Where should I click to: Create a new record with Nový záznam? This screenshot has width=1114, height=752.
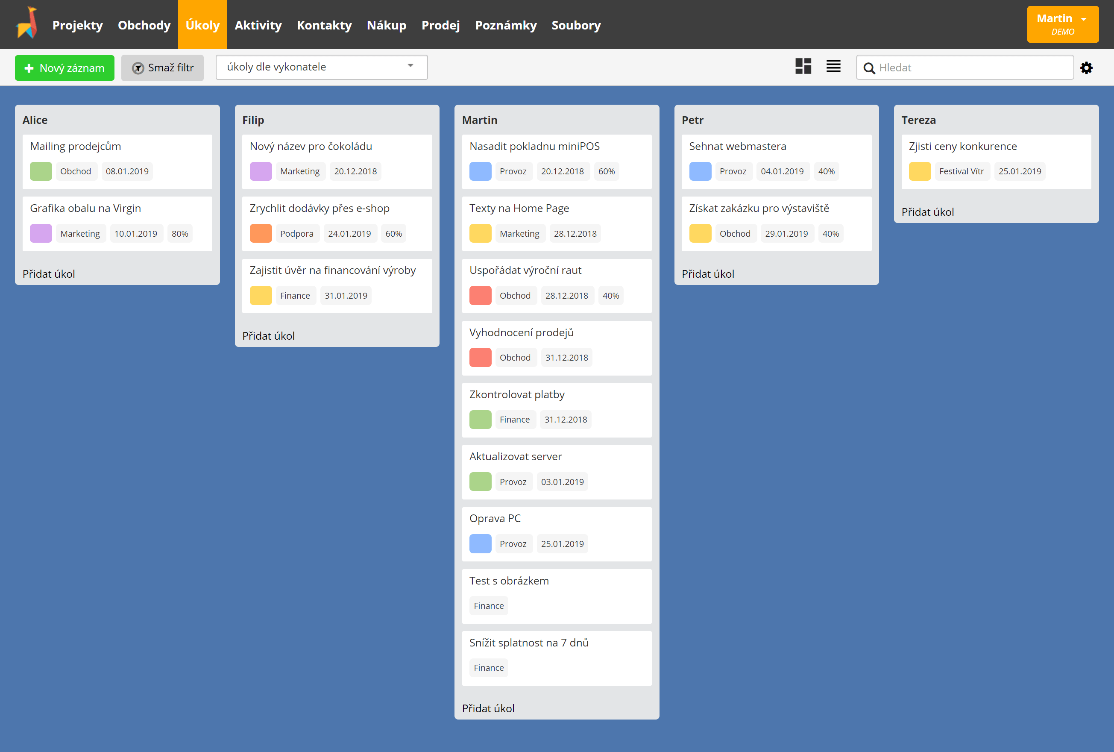(64, 68)
